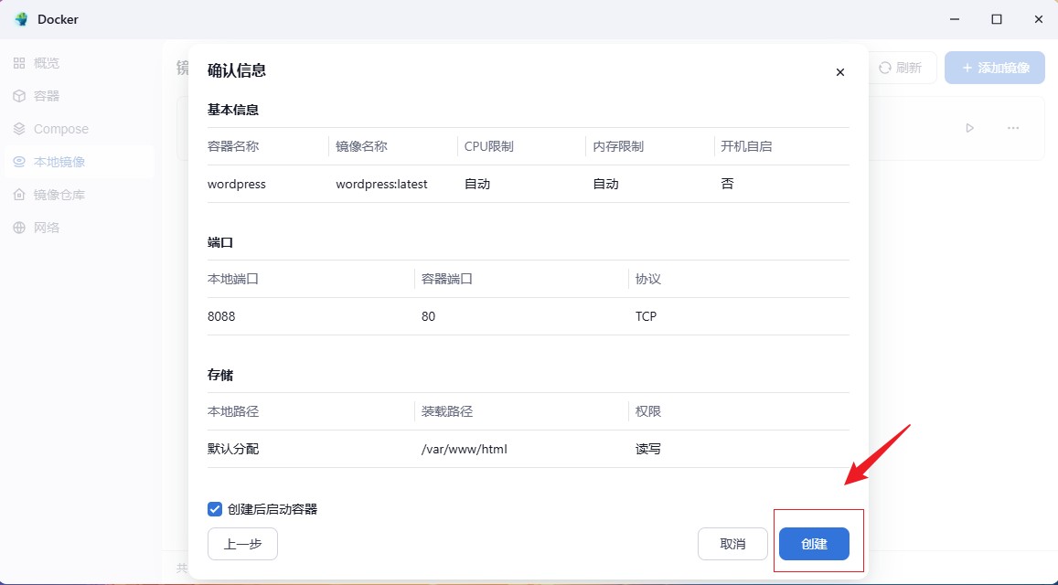
Task: Click the 取消 cancel button
Action: tap(732, 544)
